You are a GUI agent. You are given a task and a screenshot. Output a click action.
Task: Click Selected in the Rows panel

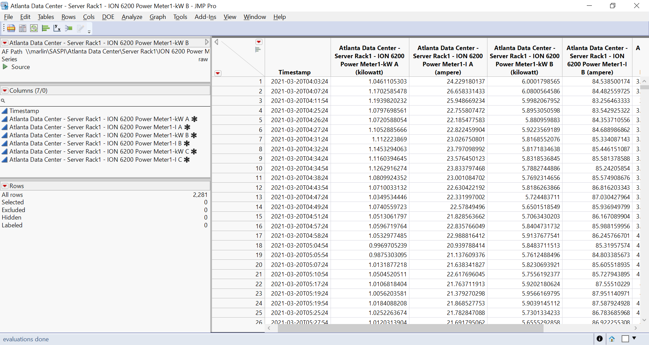tap(13, 202)
